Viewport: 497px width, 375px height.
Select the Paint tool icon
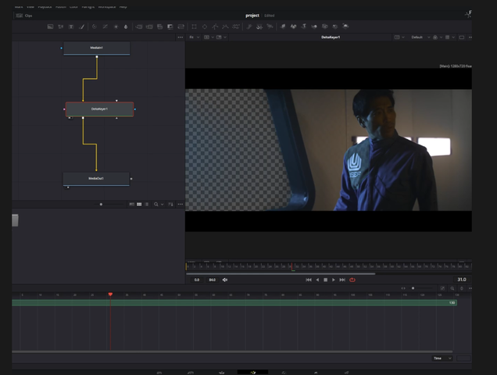click(82, 27)
